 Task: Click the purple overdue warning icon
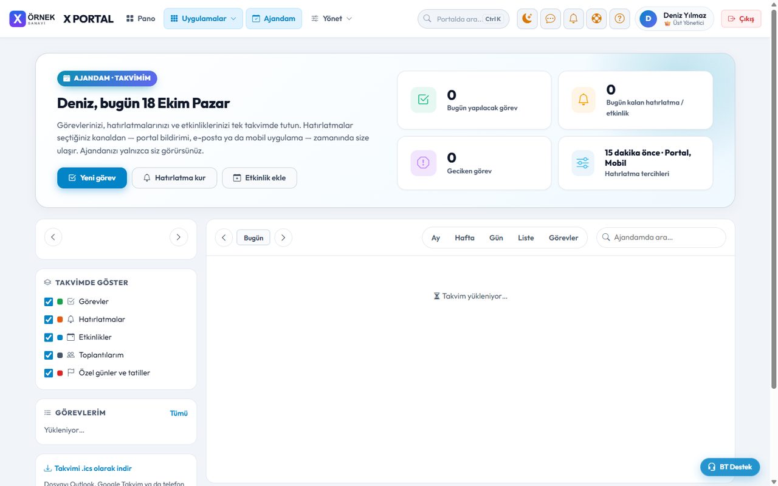[423, 163]
